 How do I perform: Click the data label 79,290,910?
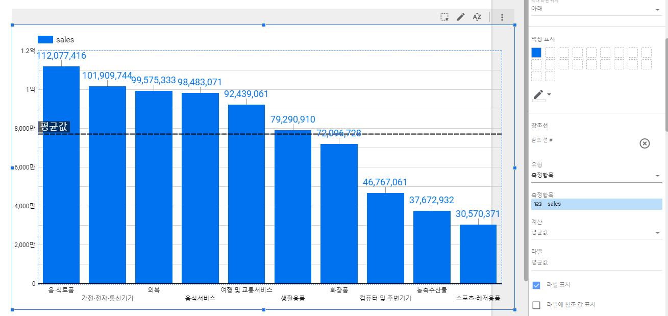pos(292,119)
